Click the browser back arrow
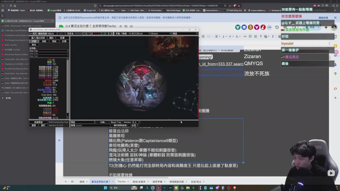This screenshot has height=191, width=340. click(3, 6)
